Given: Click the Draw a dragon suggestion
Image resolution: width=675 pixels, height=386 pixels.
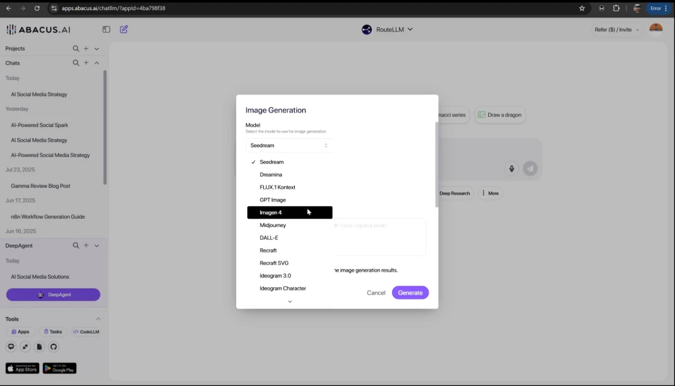Looking at the screenshot, I should click(499, 115).
